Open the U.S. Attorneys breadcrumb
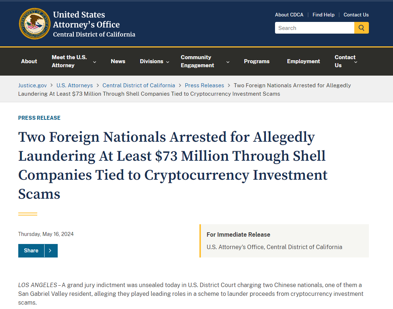Screen dimensions: 393x309 pyautogui.click(x=75, y=85)
